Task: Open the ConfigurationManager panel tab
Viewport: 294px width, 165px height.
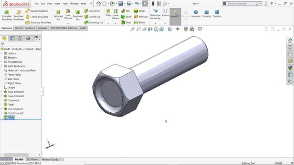Action: click(x=20, y=38)
